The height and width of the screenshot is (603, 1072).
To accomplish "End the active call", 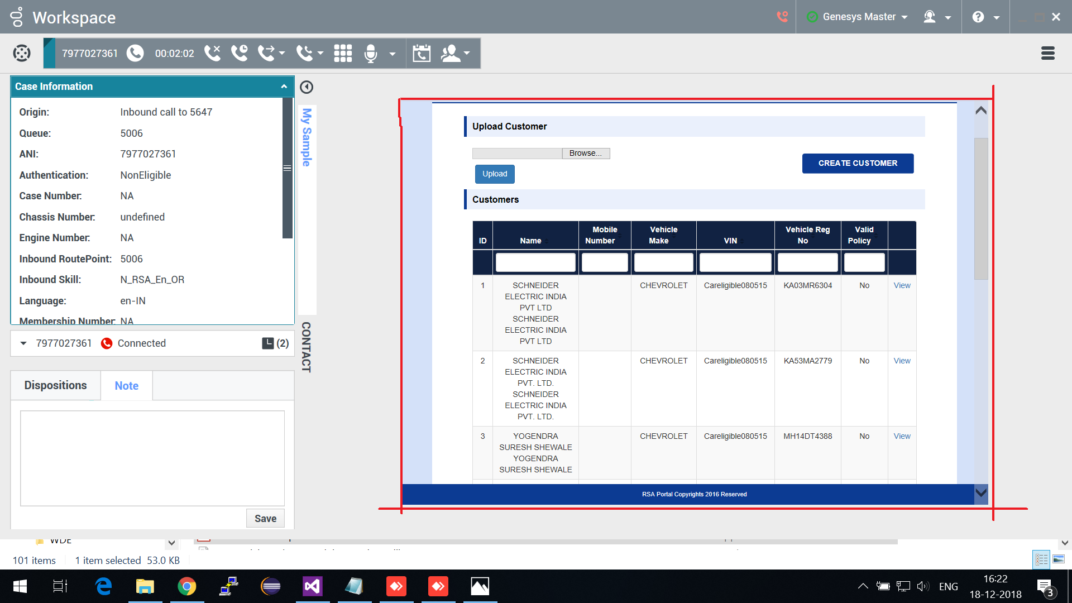I will (213, 53).
